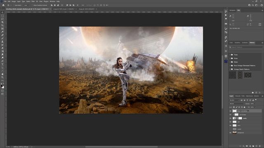Toggle Show Transform Controls checkbox

pyautogui.click(x=32, y=5)
